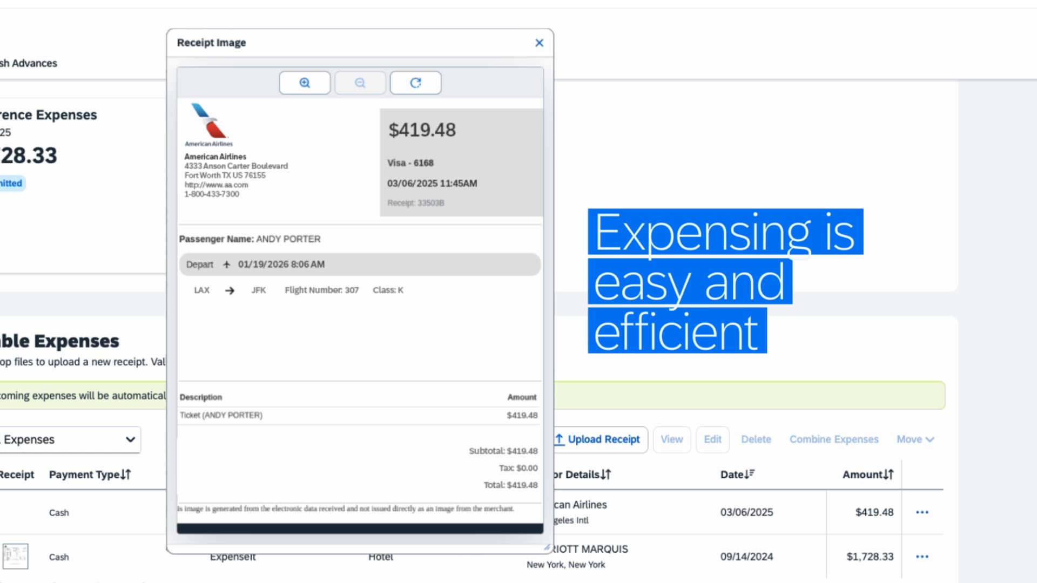Click the American Airlines logo on receipt

[x=209, y=125]
